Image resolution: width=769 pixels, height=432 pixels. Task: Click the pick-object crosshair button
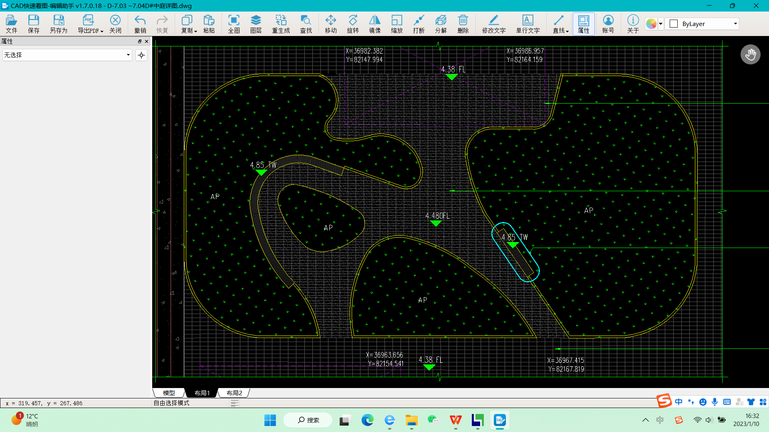tap(141, 55)
